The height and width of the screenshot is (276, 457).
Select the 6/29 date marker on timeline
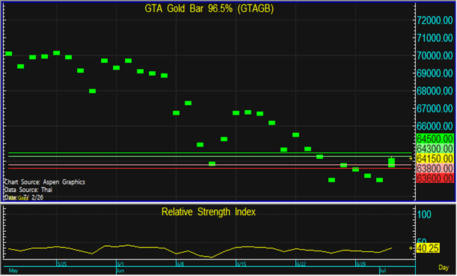coord(361,264)
